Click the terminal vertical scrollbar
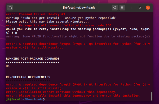 coord(151,96)
